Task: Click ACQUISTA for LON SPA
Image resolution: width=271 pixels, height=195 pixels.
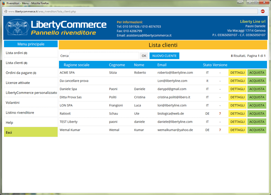Action: click(x=257, y=105)
